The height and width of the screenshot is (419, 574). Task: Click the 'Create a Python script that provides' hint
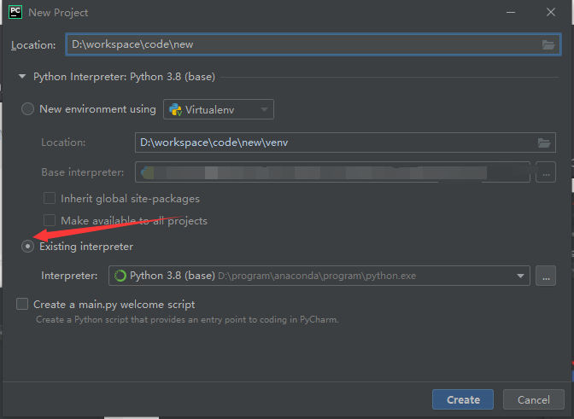coord(187,319)
